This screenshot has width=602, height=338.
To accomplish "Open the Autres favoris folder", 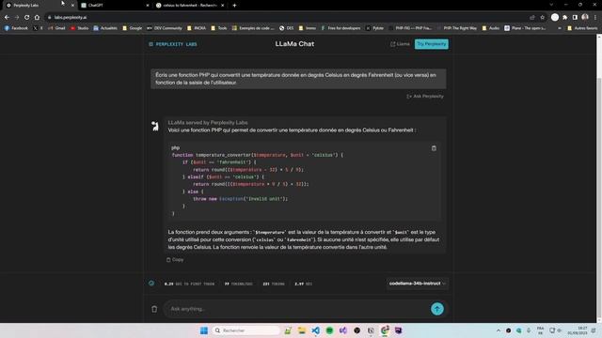I will (x=582, y=28).
